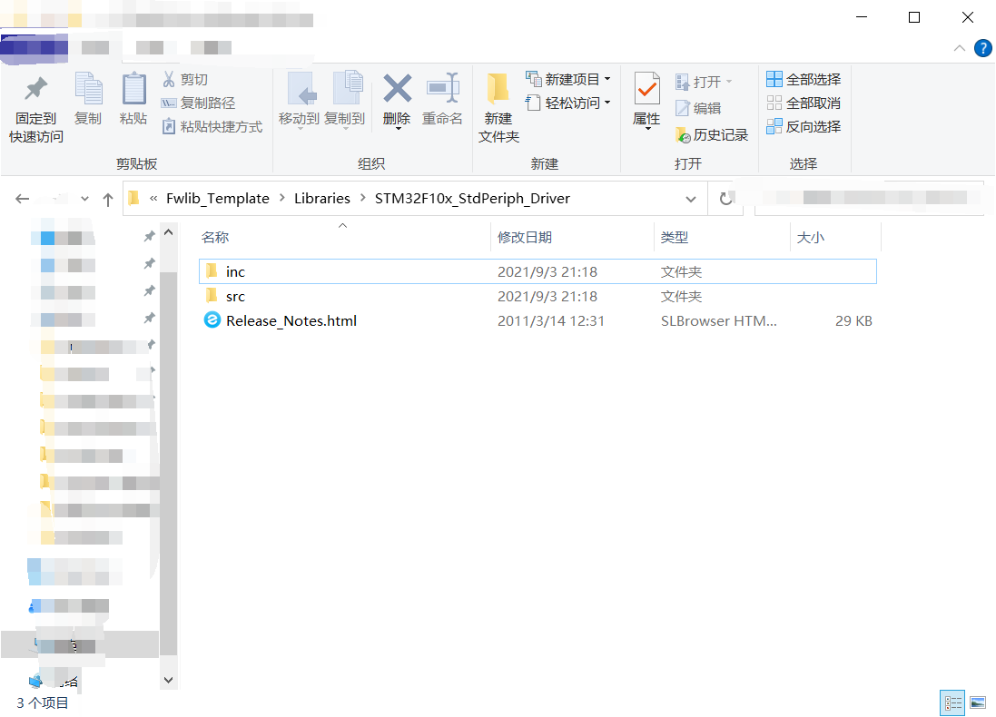Click the src row date 2021/9/3 21:18
The height and width of the screenshot is (717, 996).
click(x=547, y=296)
